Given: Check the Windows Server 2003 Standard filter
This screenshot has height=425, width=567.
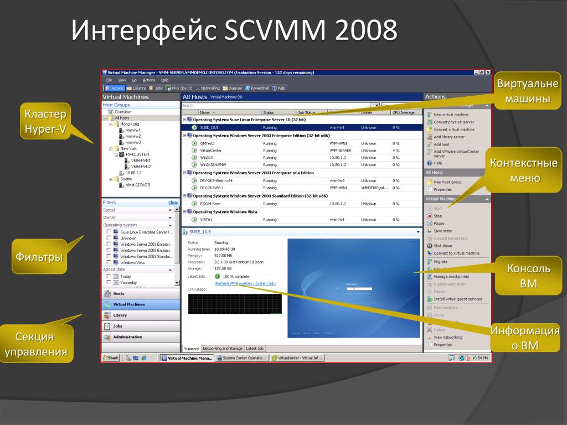Looking at the screenshot, I should (x=109, y=256).
